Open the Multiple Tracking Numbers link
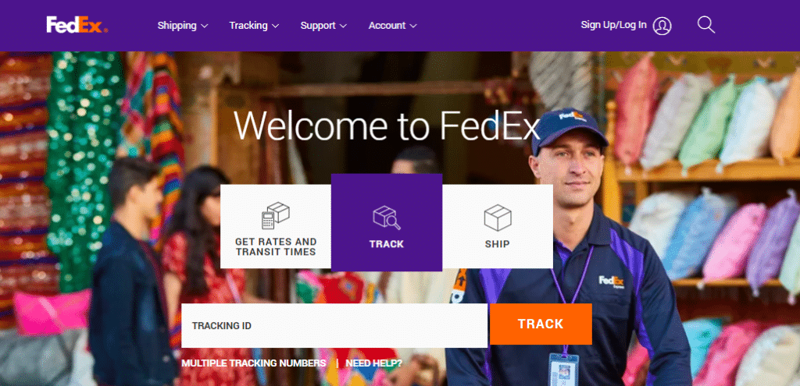The image size is (800, 386). click(x=254, y=363)
